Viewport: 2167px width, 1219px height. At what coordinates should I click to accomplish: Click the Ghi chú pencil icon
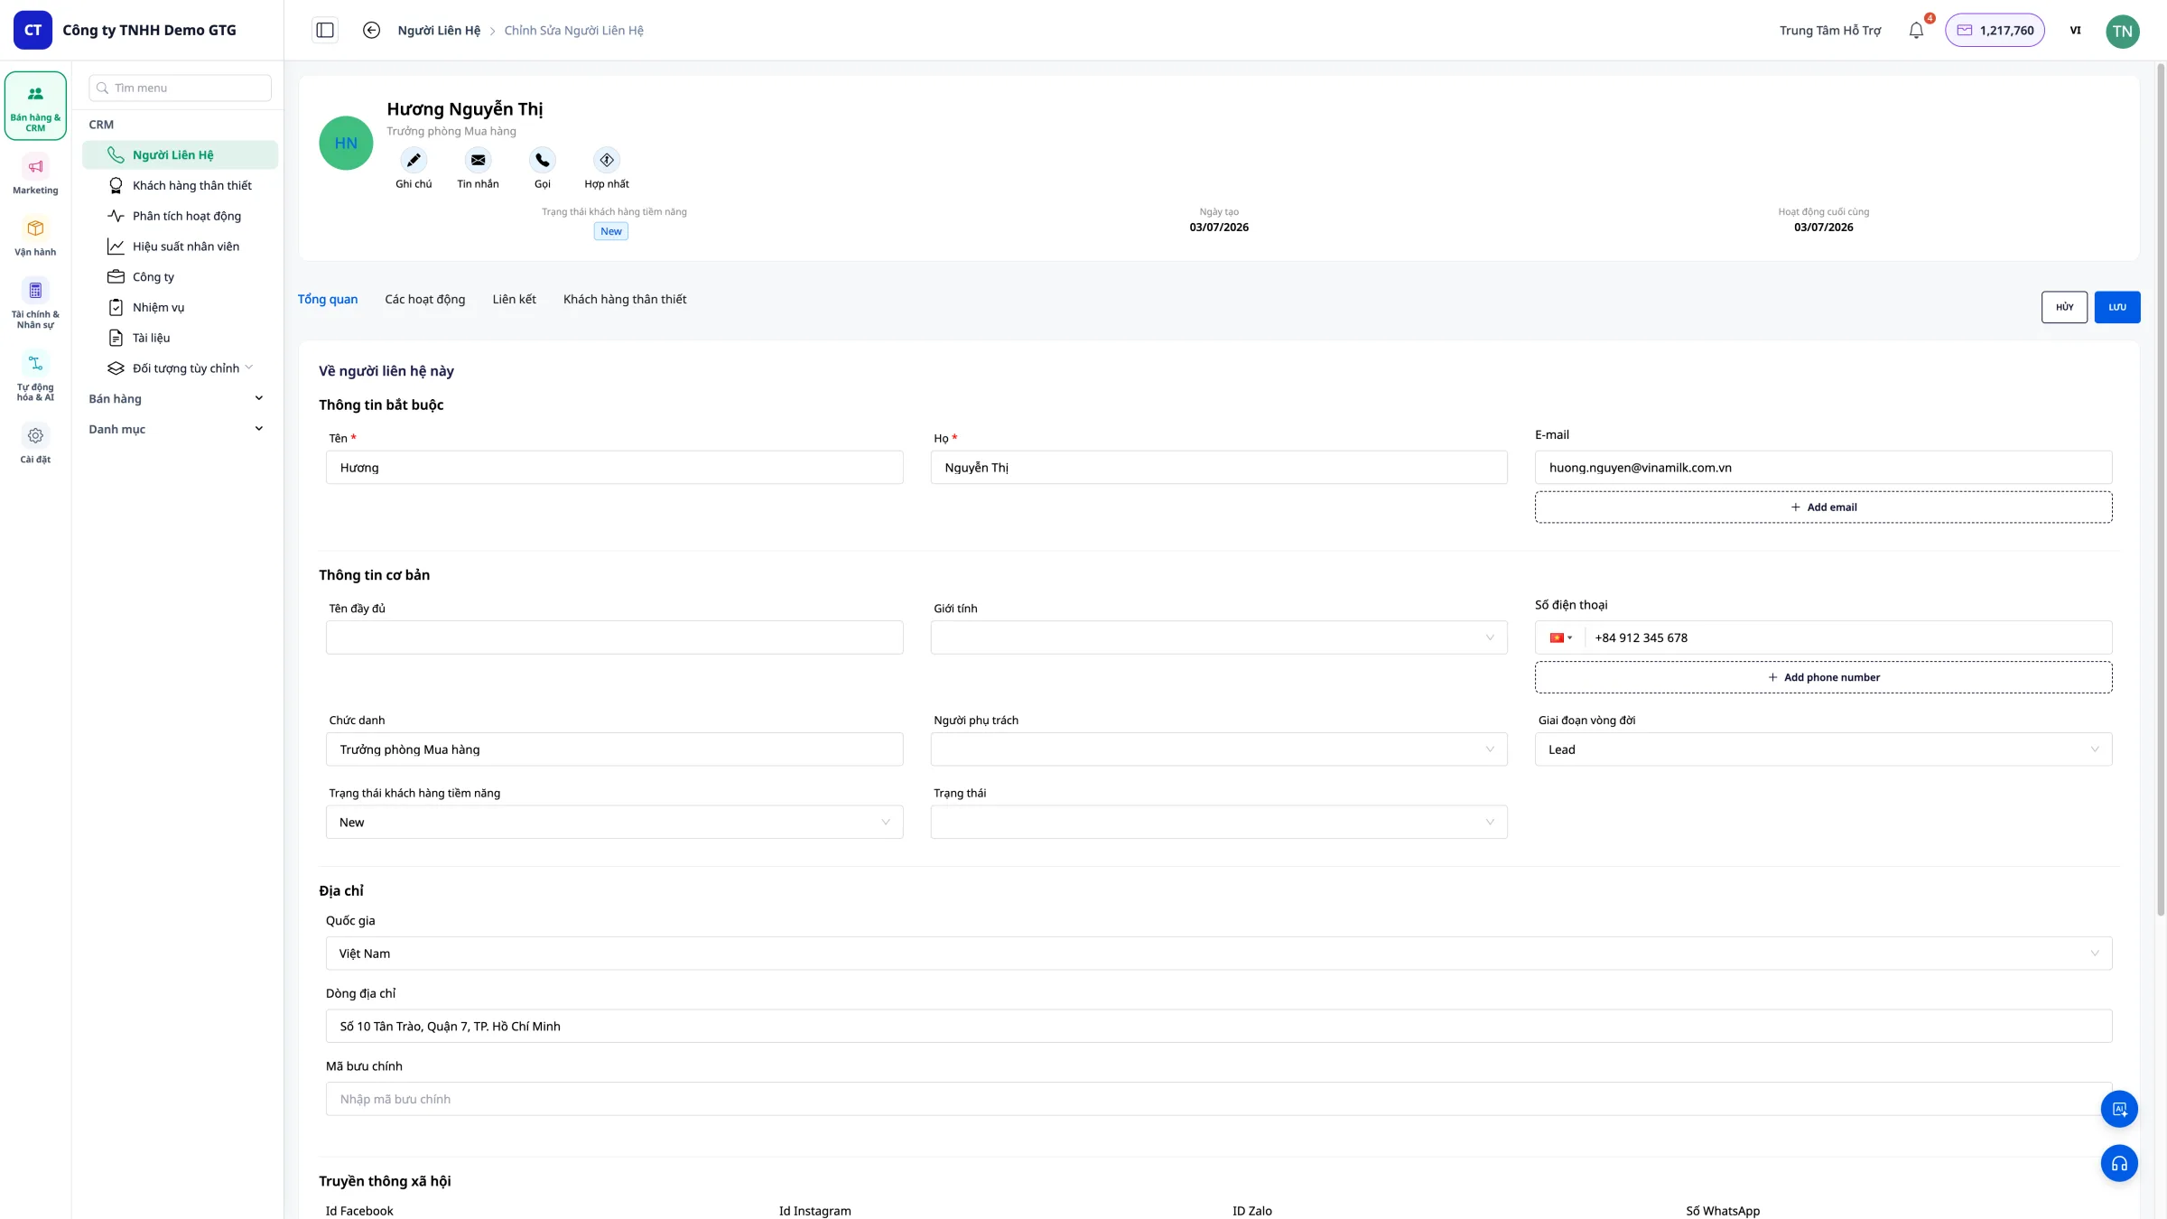click(x=414, y=160)
